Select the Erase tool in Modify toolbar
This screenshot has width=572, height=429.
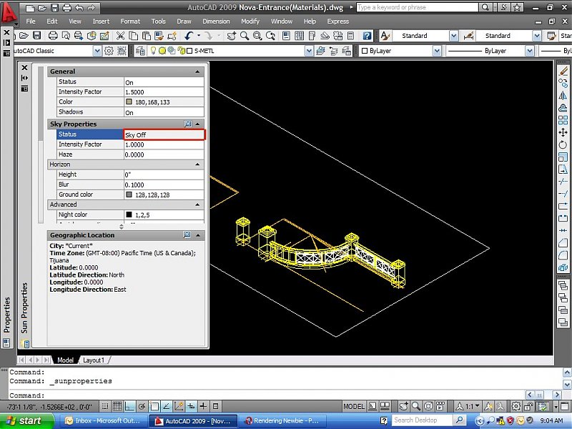tap(563, 71)
